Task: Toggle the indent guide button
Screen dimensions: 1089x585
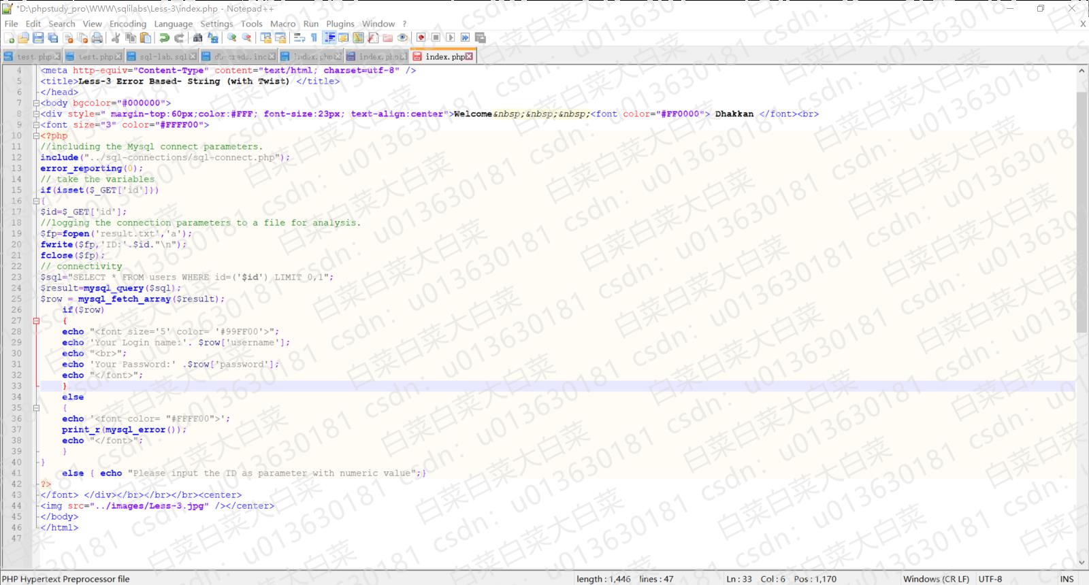Action: pos(329,37)
